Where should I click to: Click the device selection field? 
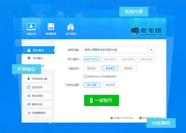[x=116, y=50]
